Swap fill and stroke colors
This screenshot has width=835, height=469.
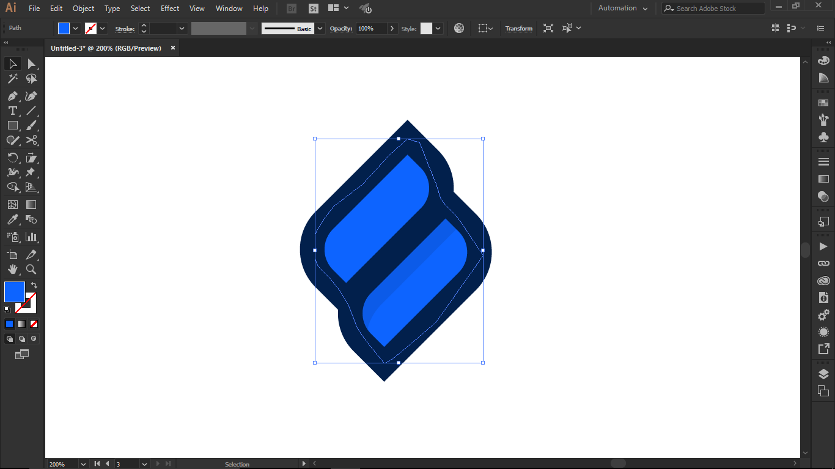34,285
